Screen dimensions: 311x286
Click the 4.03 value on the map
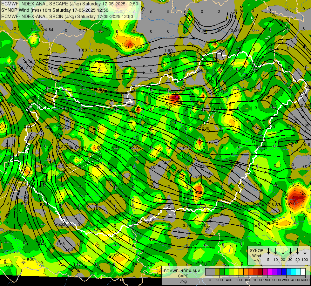coord(61,224)
